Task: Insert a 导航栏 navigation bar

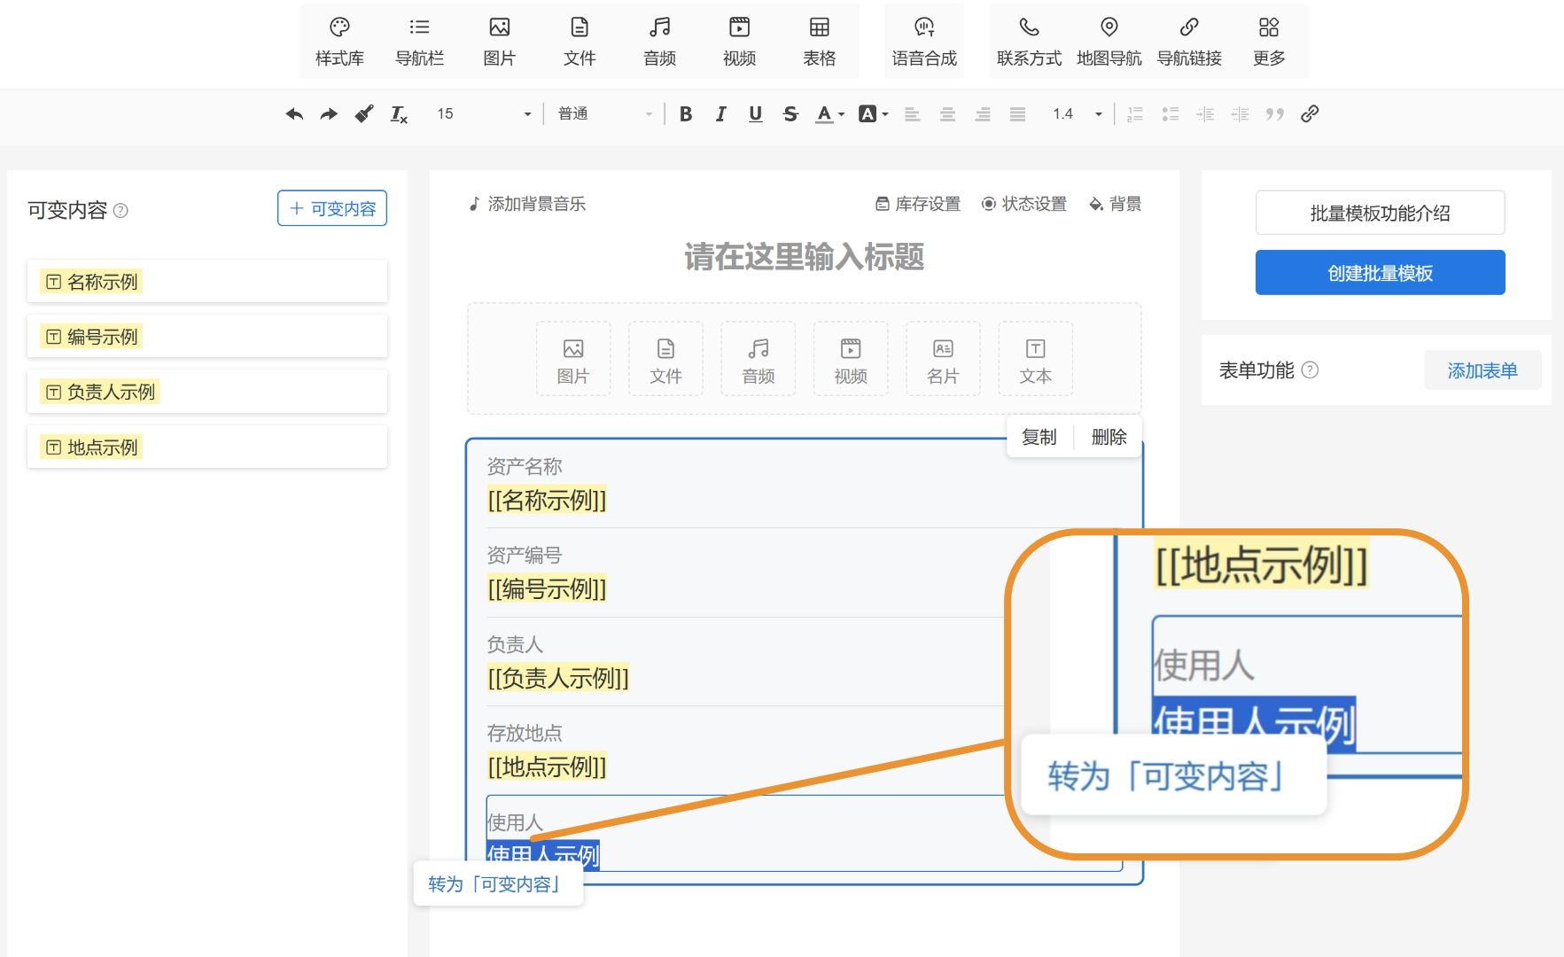Action: click(420, 41)
